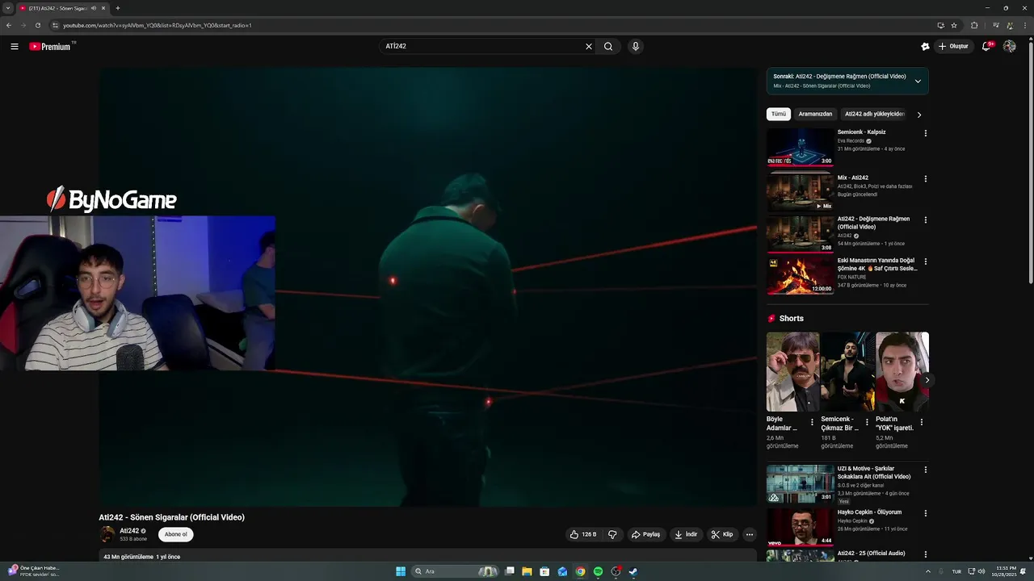
Task: Open UZI & Motive - Şarkılar video title
Action: [873, 473]
